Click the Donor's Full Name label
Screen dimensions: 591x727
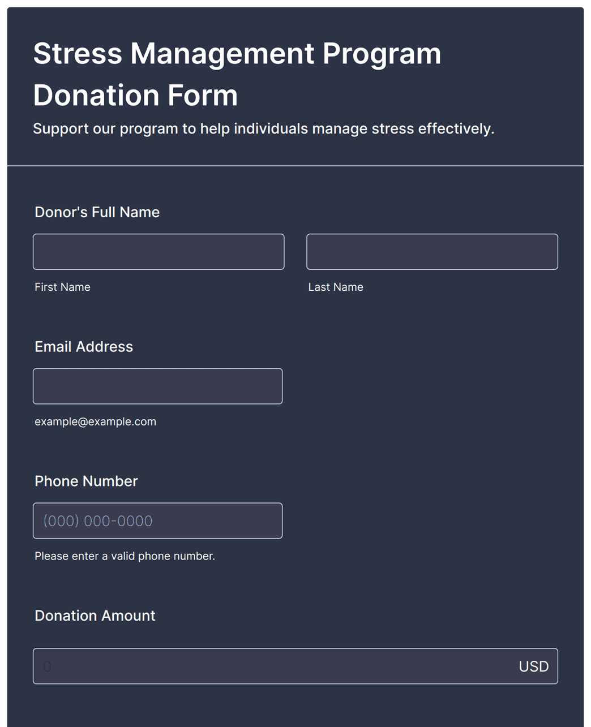(x=97, y=212)
